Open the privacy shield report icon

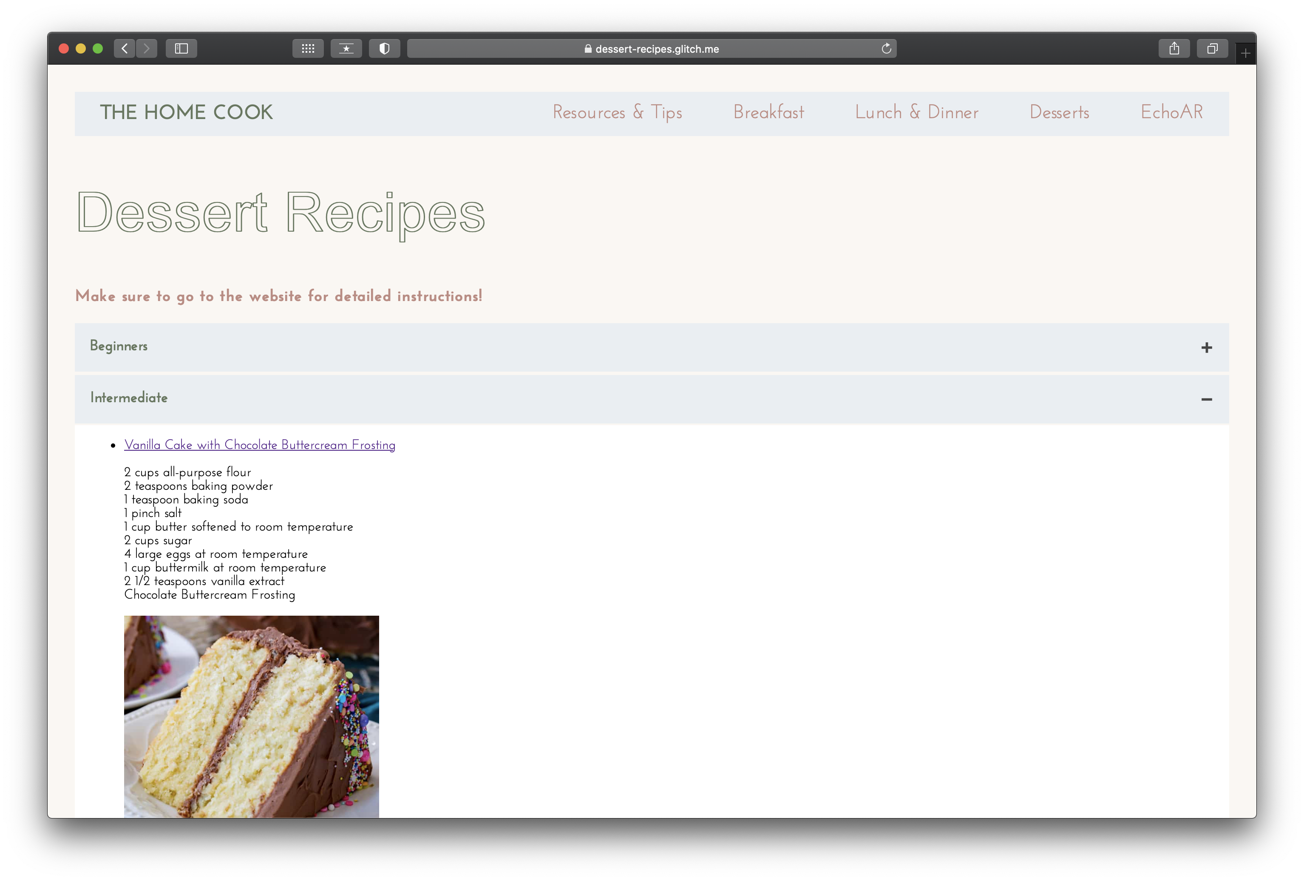click(x=384, y=49)
